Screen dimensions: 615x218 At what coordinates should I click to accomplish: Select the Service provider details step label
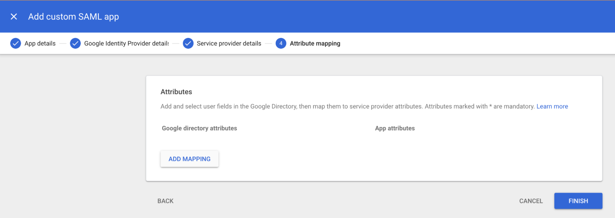[229, 43]
